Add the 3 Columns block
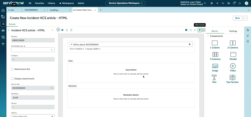This screenshot has width=251, height=117. pos(215,56)
